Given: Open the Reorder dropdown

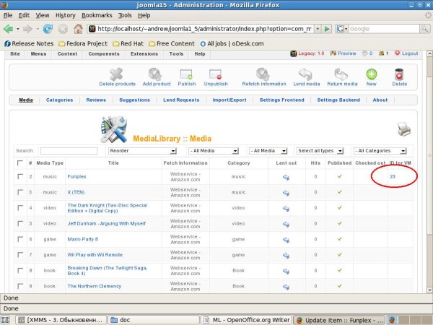Looking at the screenshot, I should tap(142, 151).
